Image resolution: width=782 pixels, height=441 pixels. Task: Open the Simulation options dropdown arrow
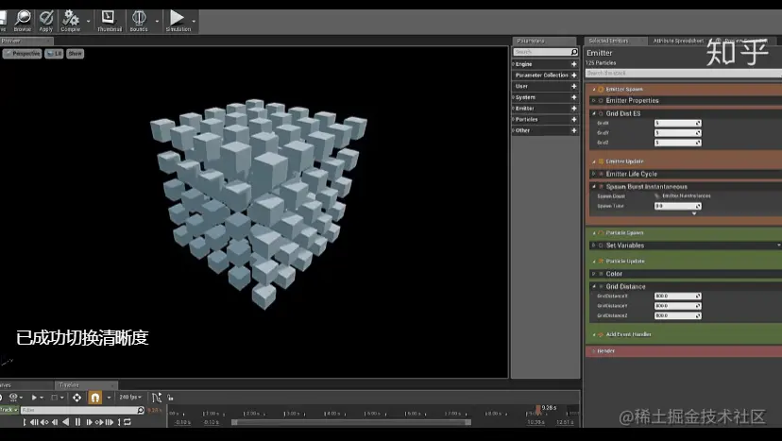click(194, 22)
